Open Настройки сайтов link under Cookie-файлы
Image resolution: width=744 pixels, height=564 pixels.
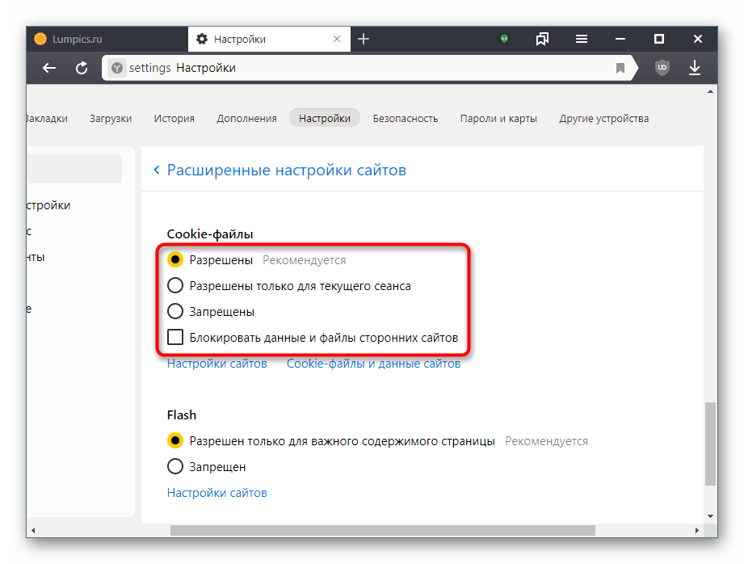click(x=216, y=364)
